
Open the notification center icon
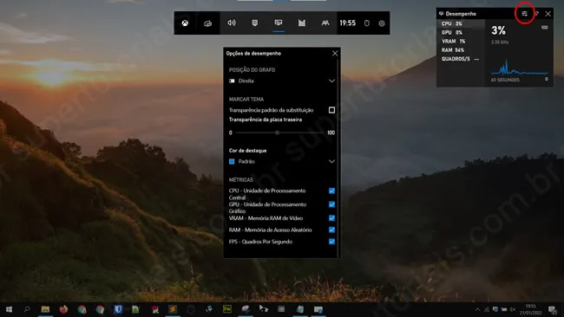click(x=552, y=309)
